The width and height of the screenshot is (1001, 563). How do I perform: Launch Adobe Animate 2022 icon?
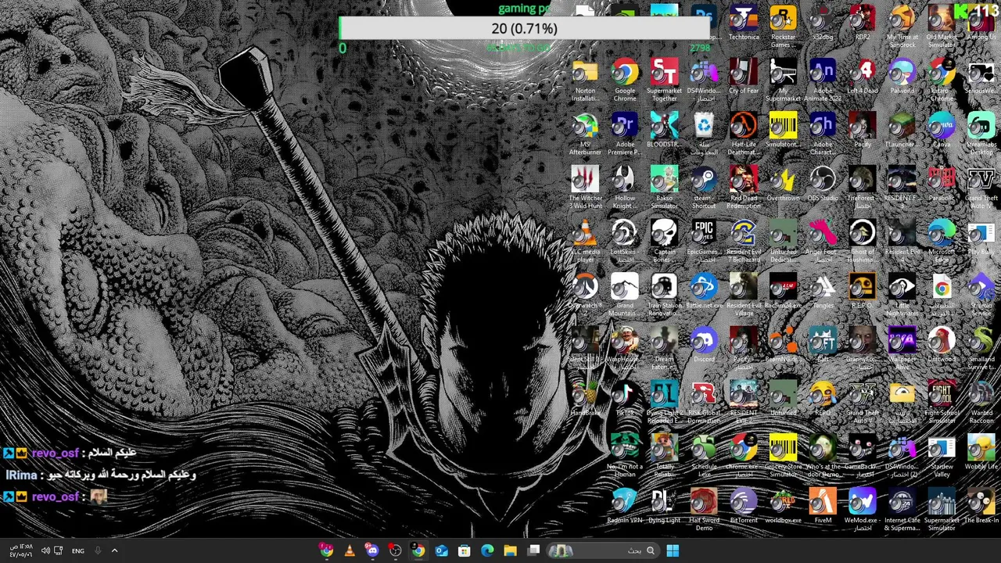pos(823,80)
